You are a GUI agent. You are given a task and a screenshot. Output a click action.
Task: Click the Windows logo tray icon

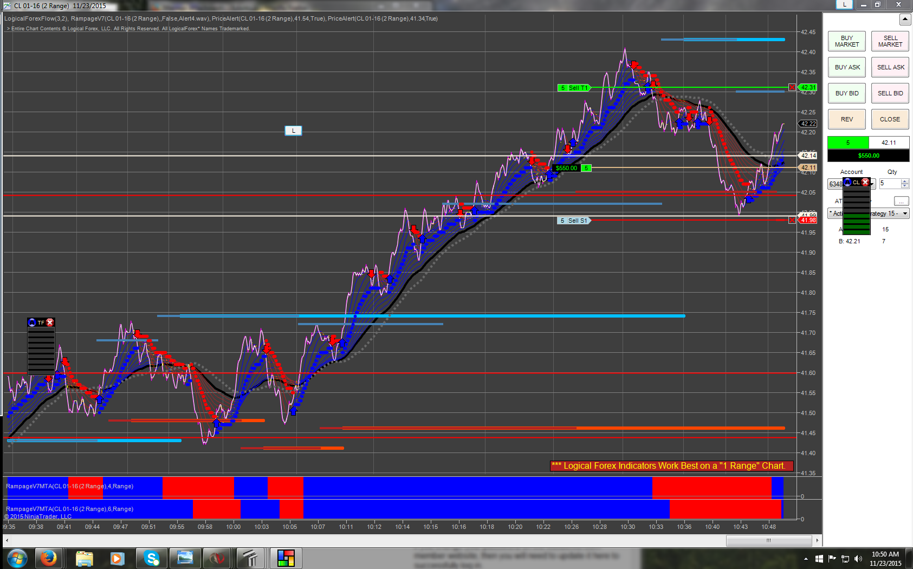(819, 559)
